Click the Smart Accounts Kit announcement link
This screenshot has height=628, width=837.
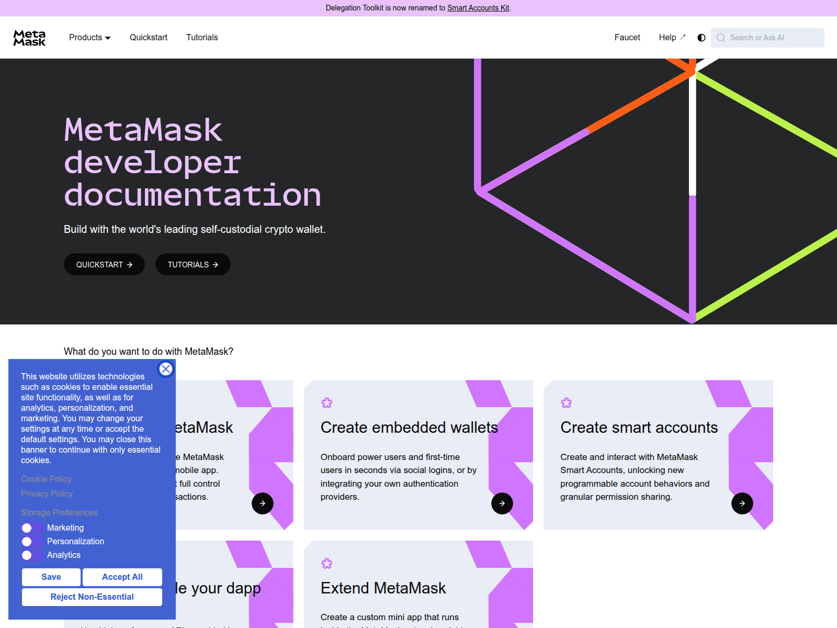[478, 8]
